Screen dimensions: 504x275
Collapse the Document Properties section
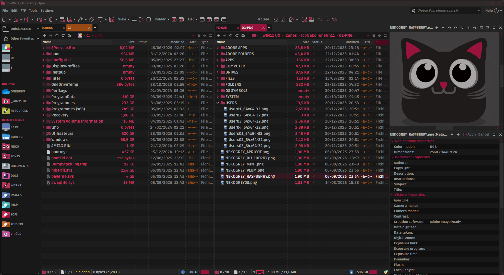pyautogui.click(x=392, y=157)
